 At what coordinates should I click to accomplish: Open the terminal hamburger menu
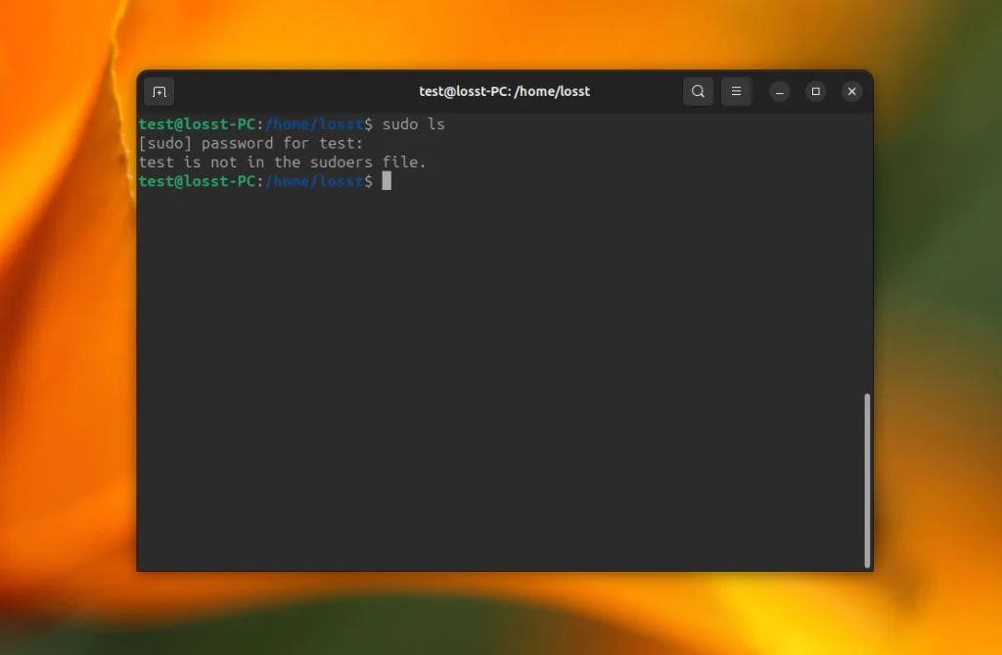(736, 91)
